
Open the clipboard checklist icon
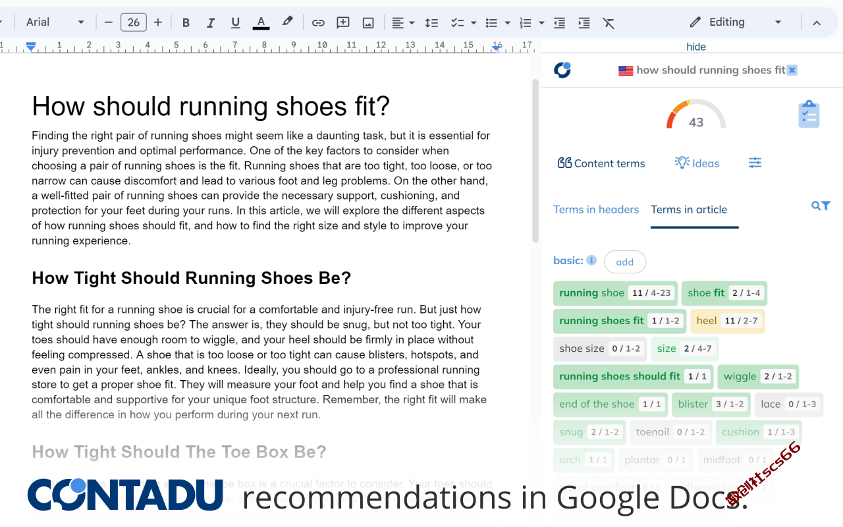[809, 114]
